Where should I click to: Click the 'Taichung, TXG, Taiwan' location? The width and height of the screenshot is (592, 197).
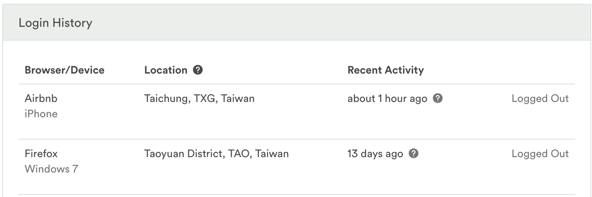click(x=199, y=98)
